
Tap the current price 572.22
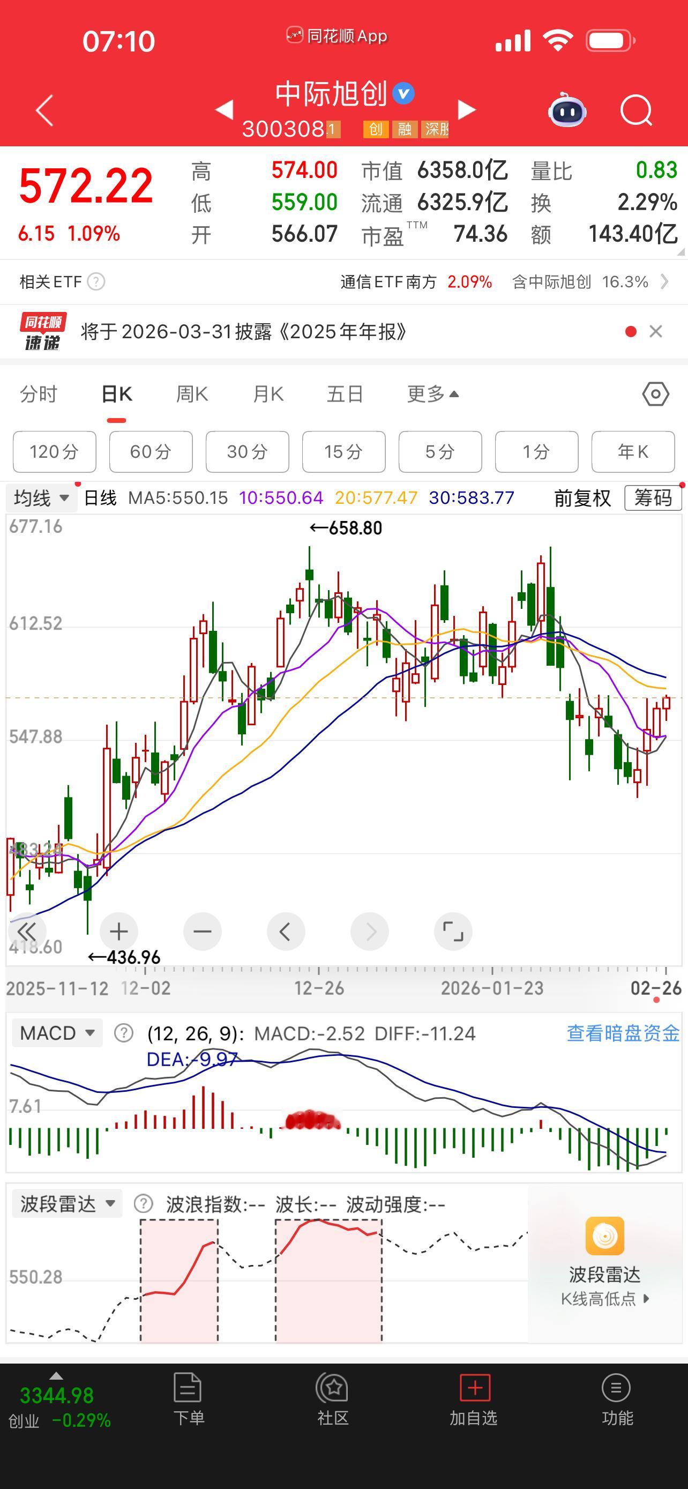[x=86, y=186]
